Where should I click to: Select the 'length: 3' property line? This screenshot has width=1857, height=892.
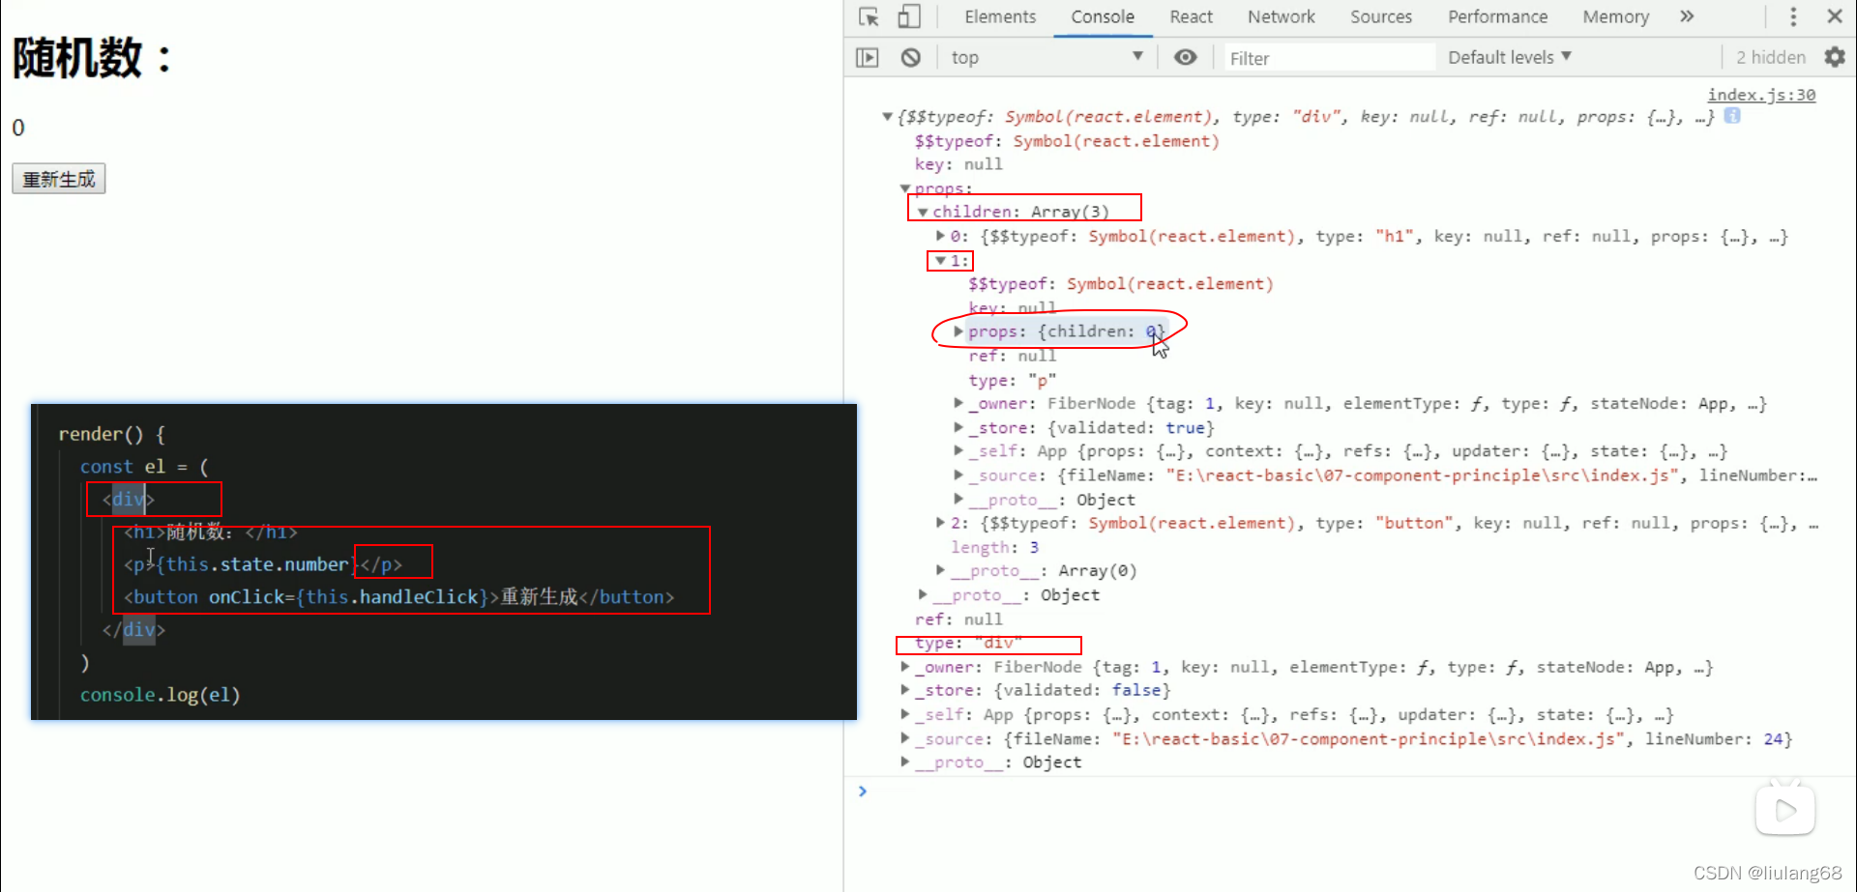coord(994,547)
